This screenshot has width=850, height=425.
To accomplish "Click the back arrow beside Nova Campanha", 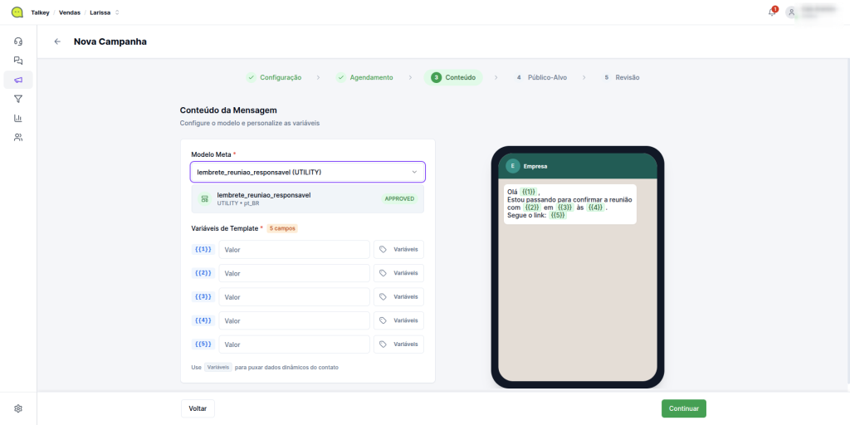I will coord(57,42).
